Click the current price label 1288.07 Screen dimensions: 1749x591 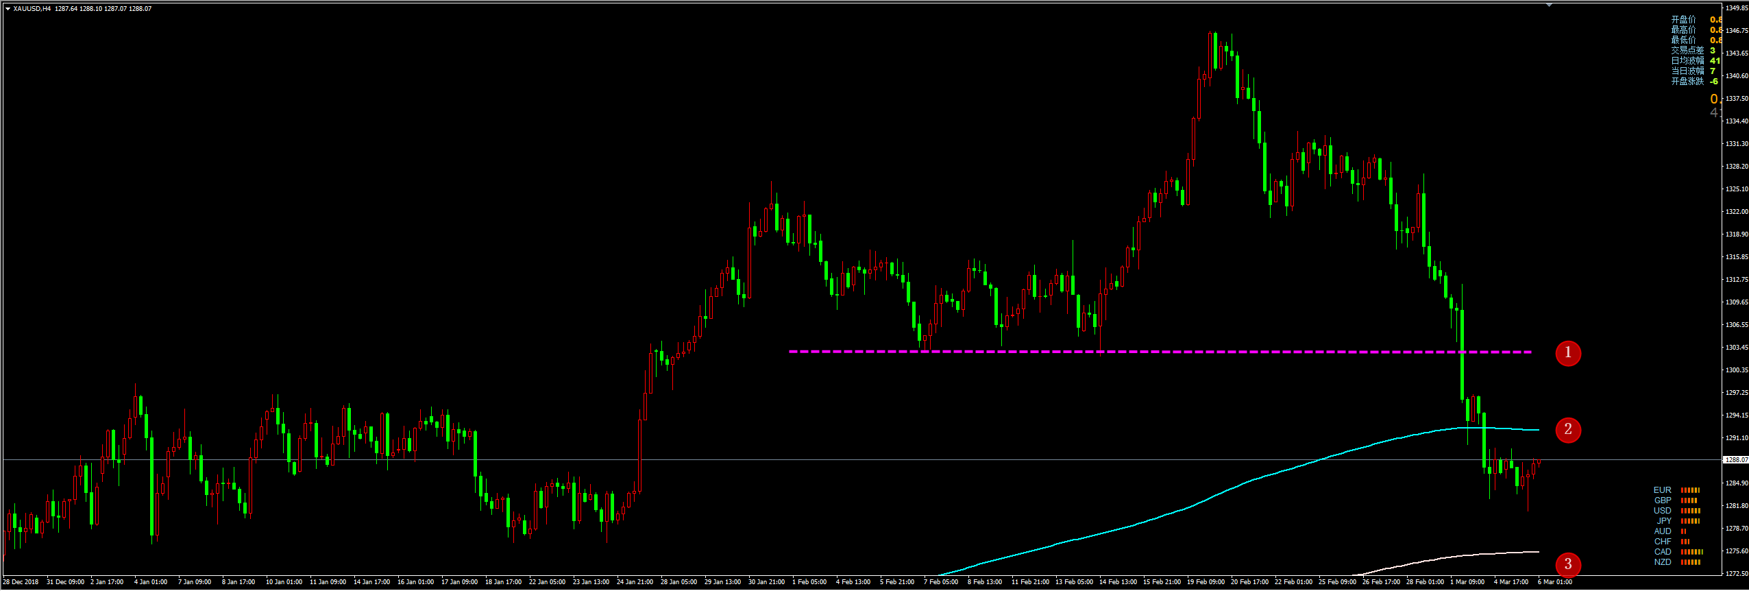[x=1735, y=460]
